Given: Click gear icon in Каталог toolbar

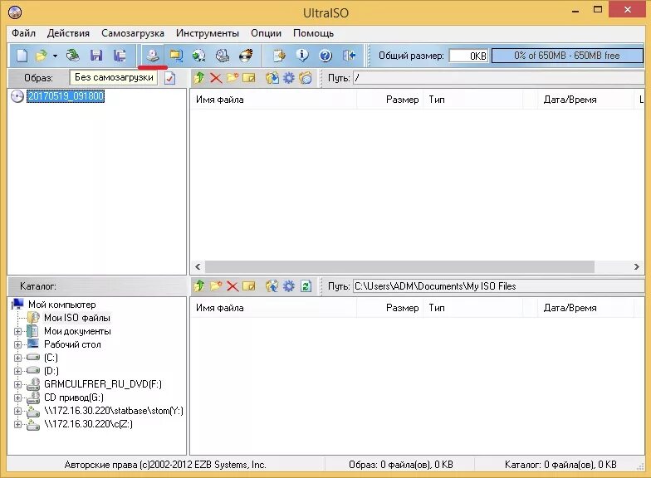Looking at the screenshot, I should point(289,285).
